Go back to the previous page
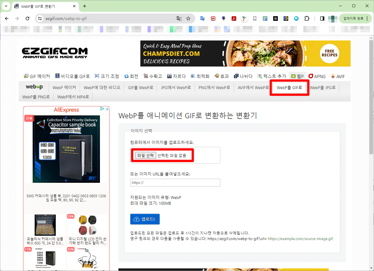Screen dimensions: 374x271 click(7, 19)
